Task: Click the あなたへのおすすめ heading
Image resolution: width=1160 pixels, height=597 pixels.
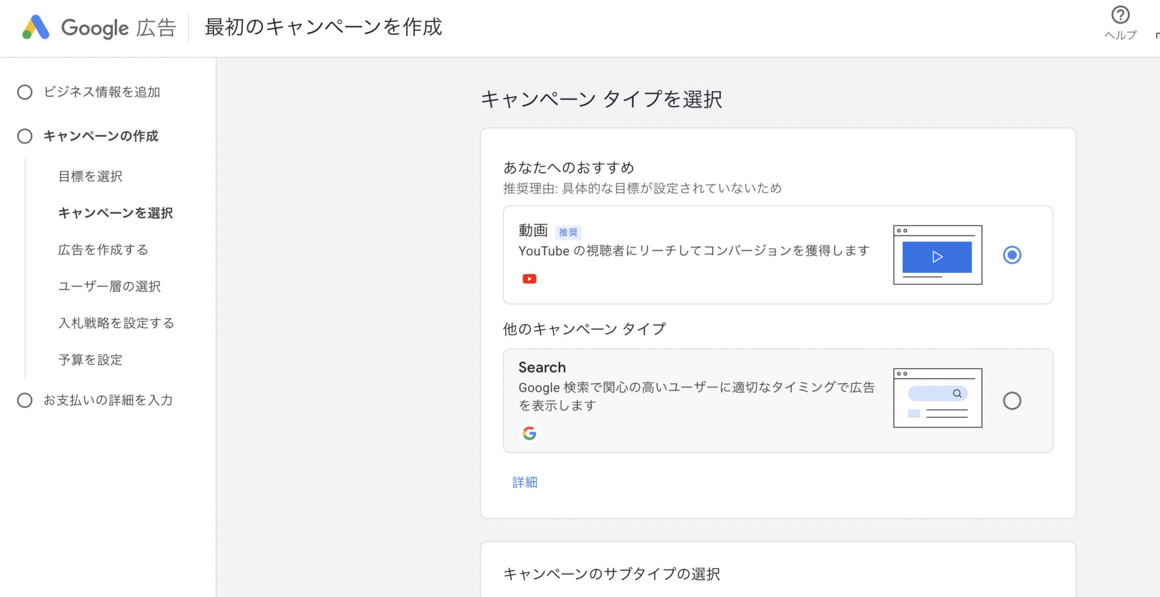Action: pyautogui.click(x=569, y=167)
